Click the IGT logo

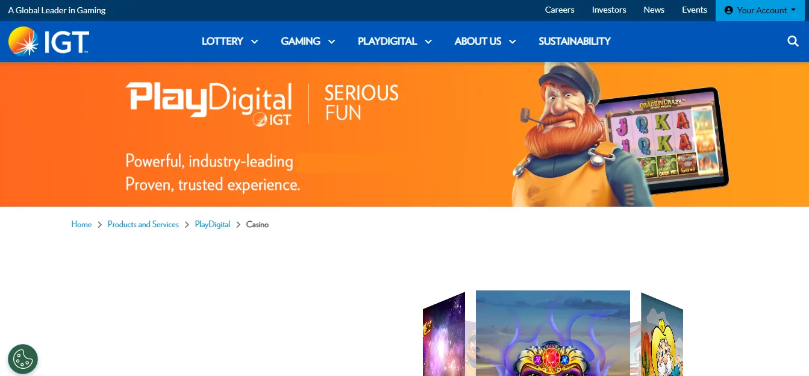click(x=49, y=41)
